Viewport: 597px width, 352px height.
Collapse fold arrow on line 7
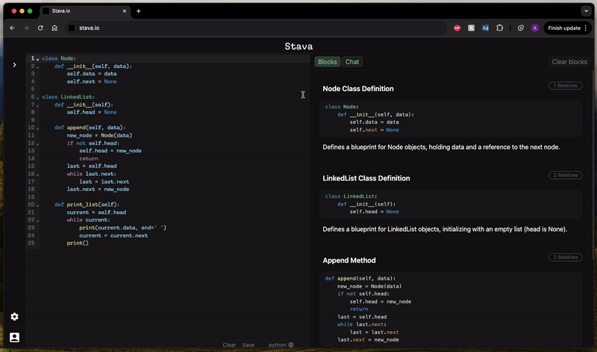pyautogui.click(x=38, y=105)
